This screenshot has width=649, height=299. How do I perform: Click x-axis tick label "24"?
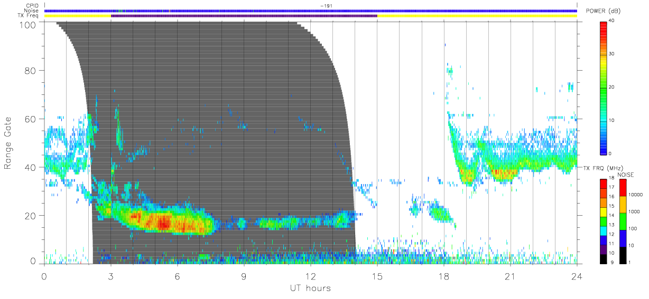tap(577, 276)
